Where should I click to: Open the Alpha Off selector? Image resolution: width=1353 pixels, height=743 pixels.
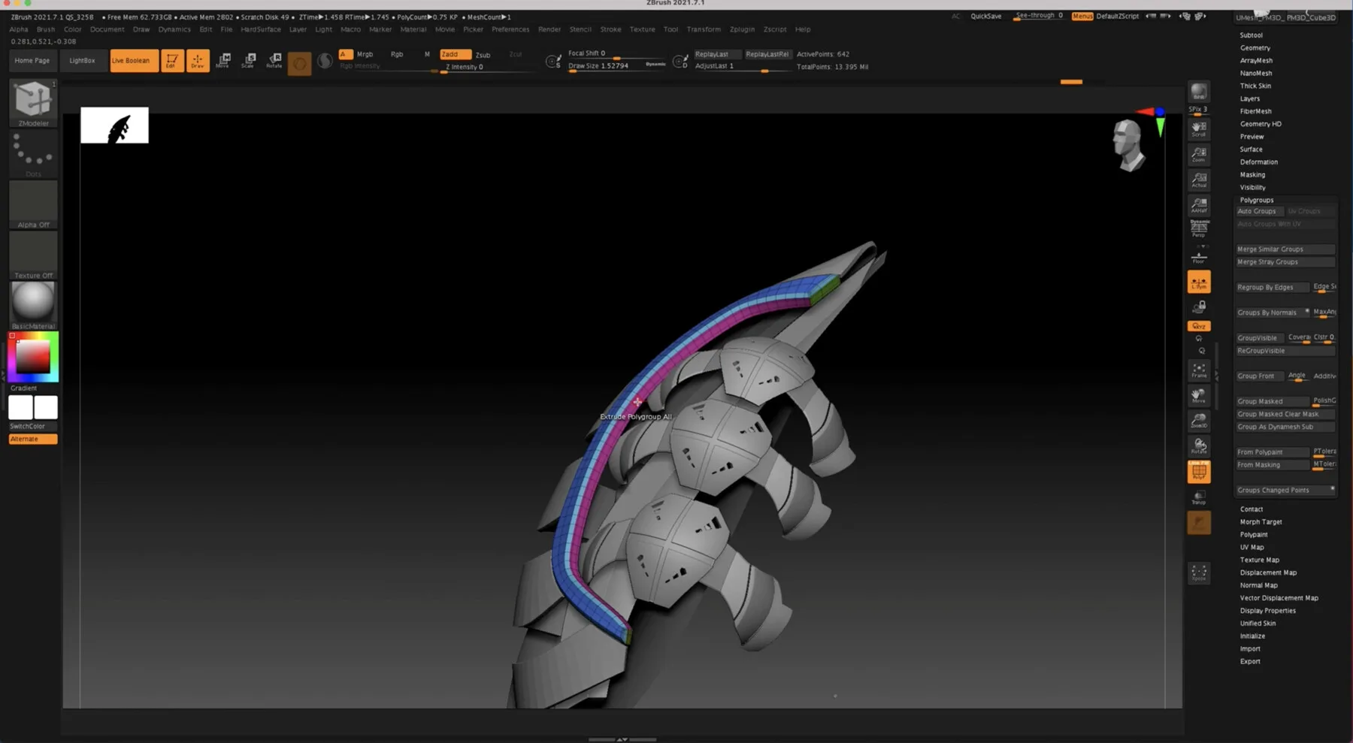(33, 204)
